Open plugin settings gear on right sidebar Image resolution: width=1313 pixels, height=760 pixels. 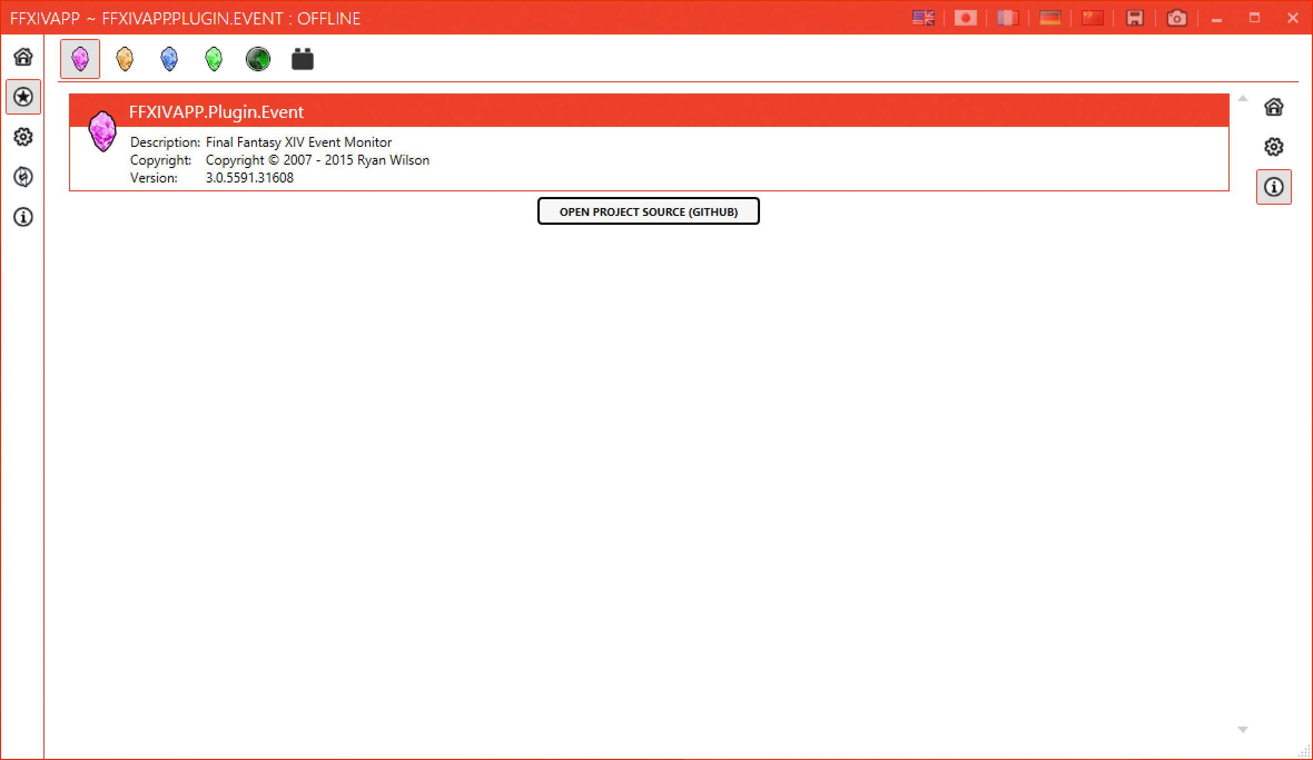tap(1274, 147)
